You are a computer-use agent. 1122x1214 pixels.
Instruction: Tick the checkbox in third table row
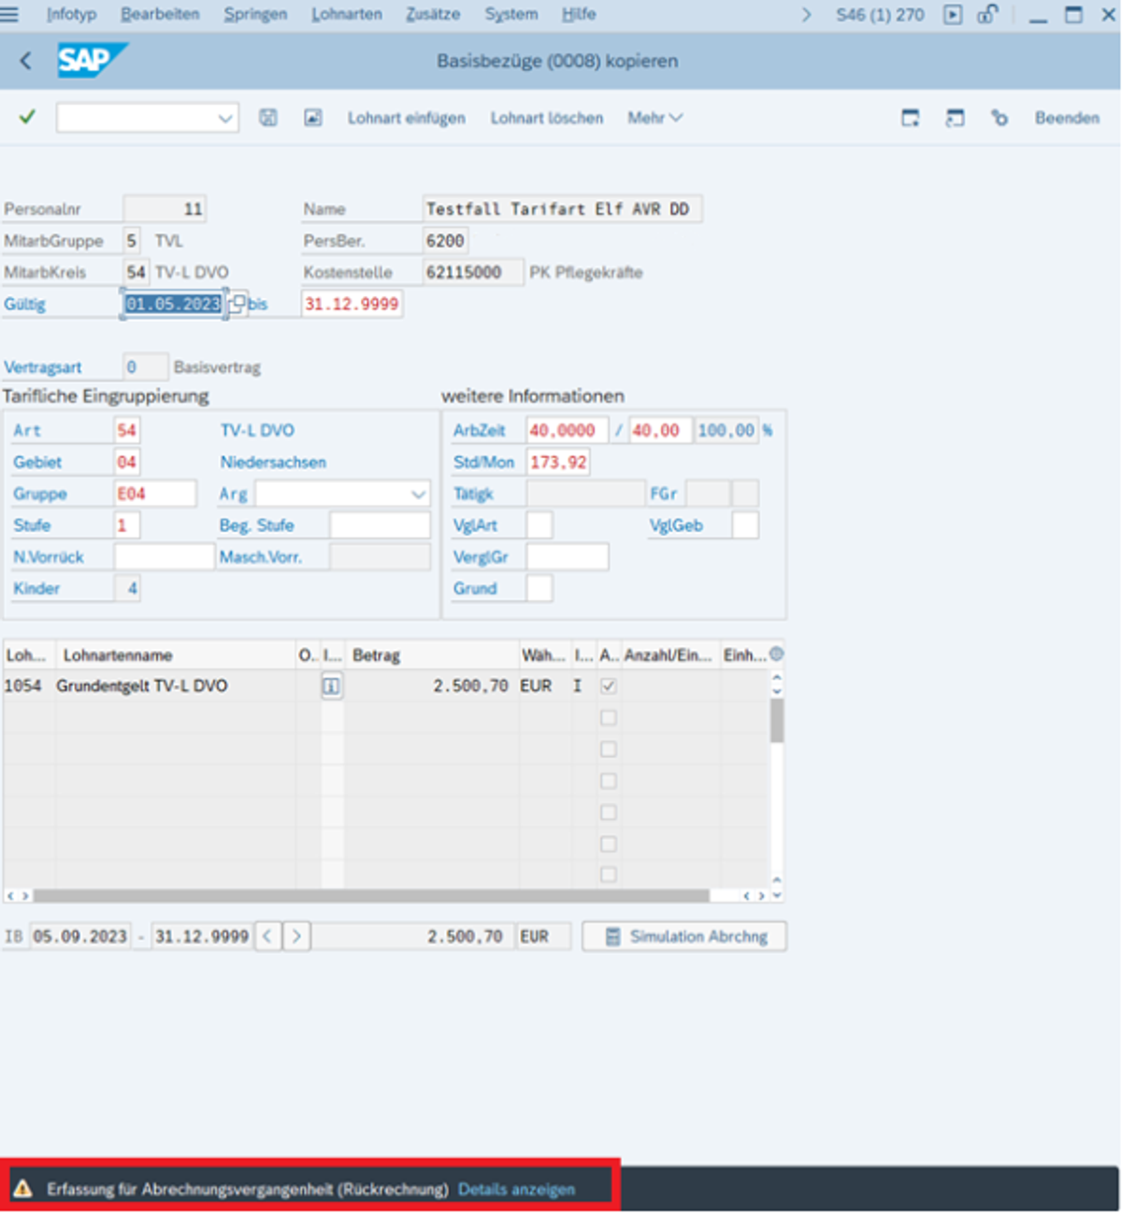tap(609, 750)
